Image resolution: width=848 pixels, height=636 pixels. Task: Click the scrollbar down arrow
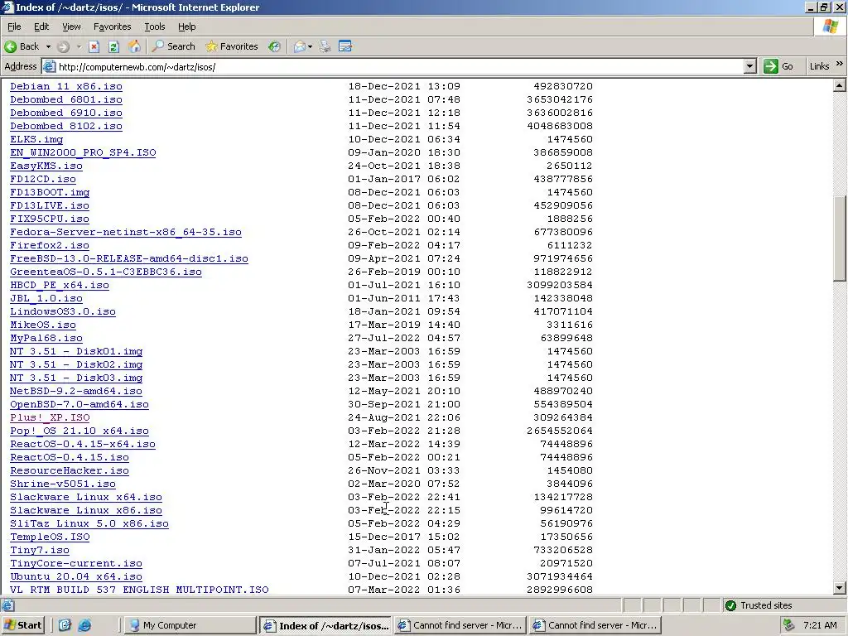[x=839, y=588]
